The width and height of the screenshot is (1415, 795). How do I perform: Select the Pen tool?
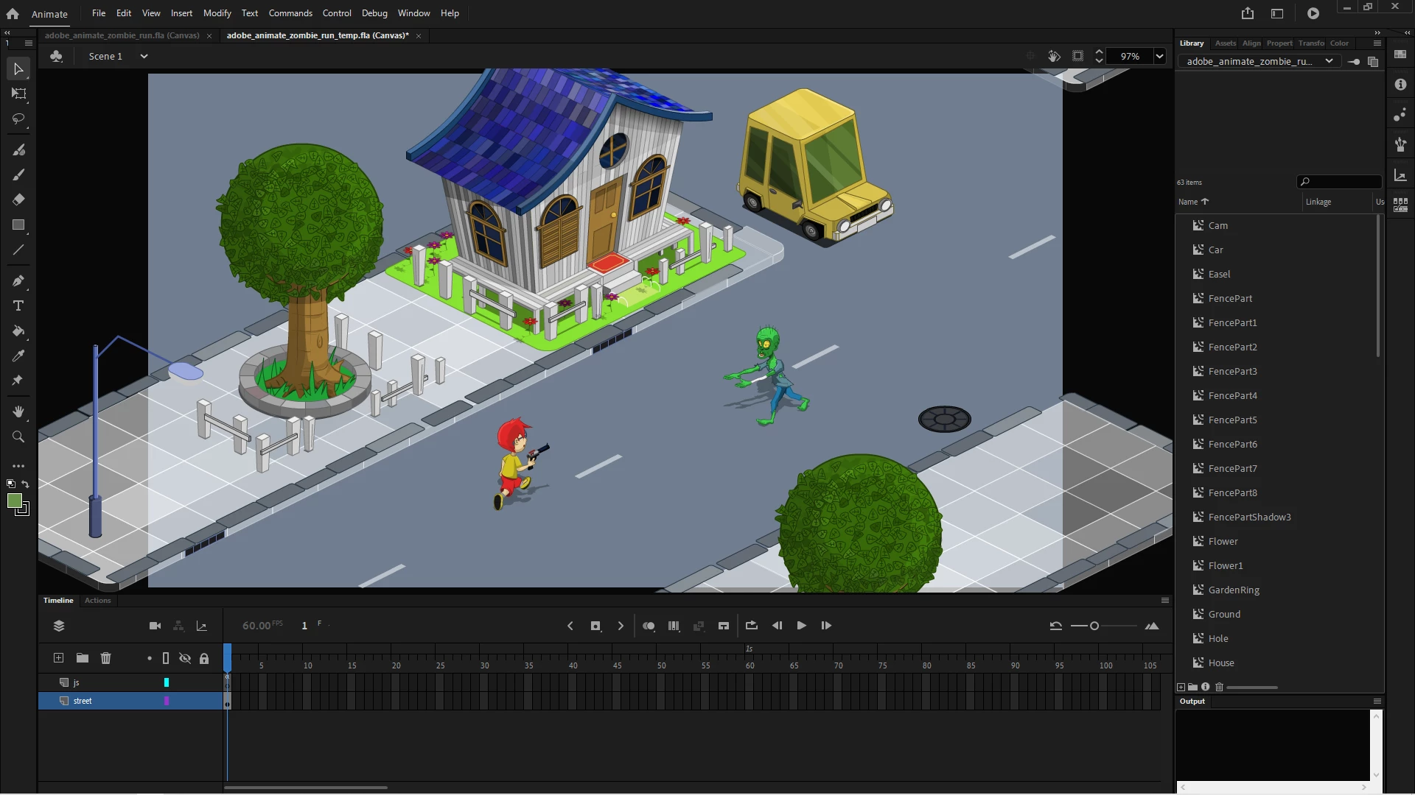point(18,280)
